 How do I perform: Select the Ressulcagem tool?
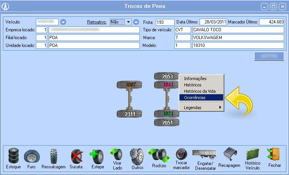53,156
